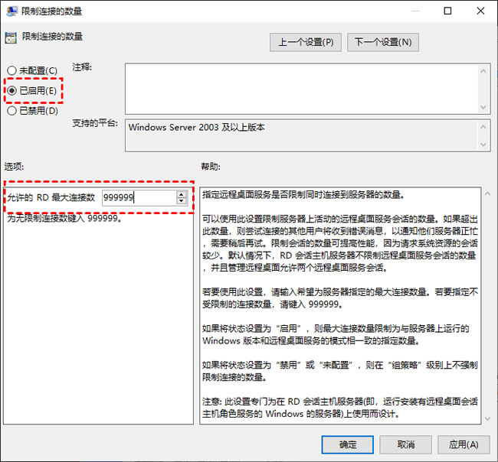Screen dimensions: 498x462
Task: Click the policy setting icon beside 限制连接的数量
Action: pyautogui.click(x=11, y=37)
